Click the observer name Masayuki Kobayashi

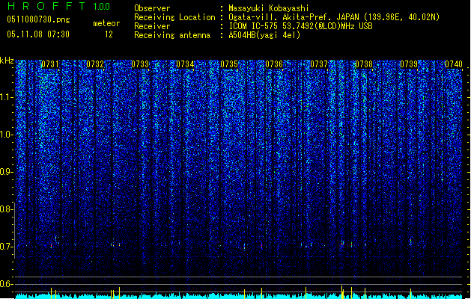[269, 8]
